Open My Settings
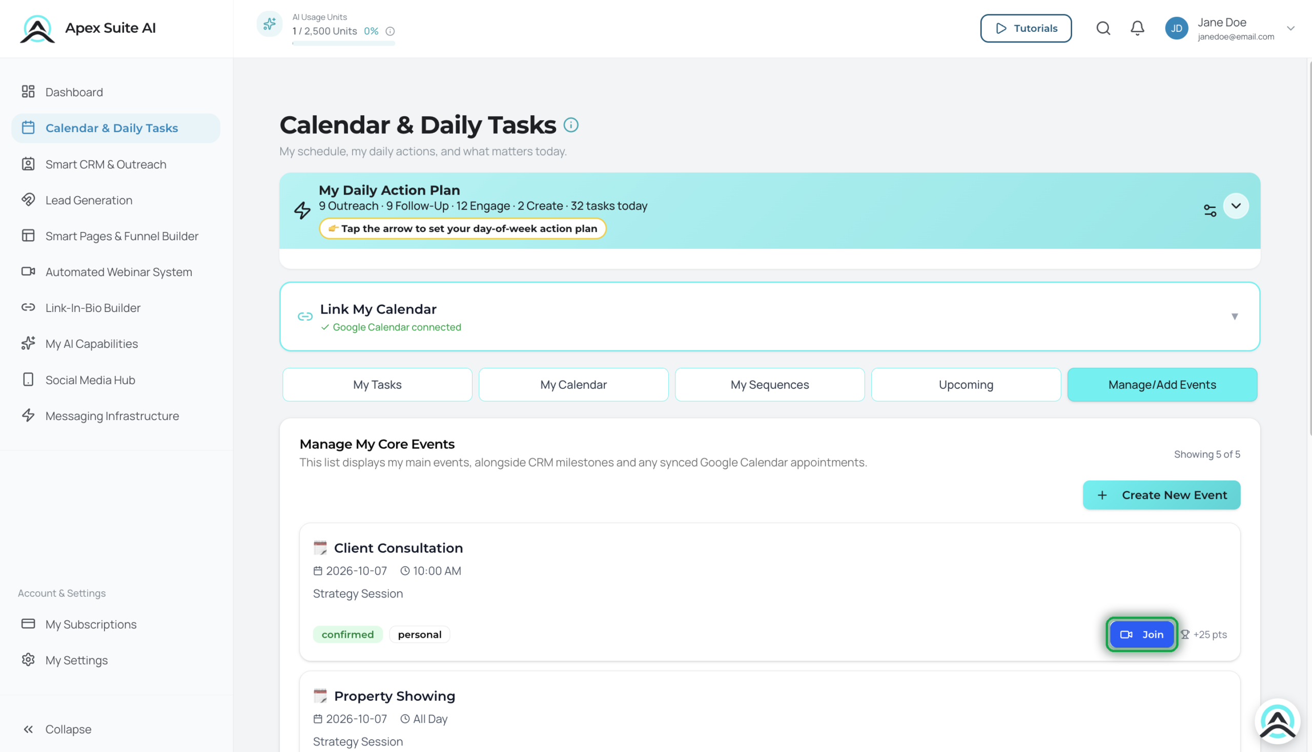 pos(116,660)
